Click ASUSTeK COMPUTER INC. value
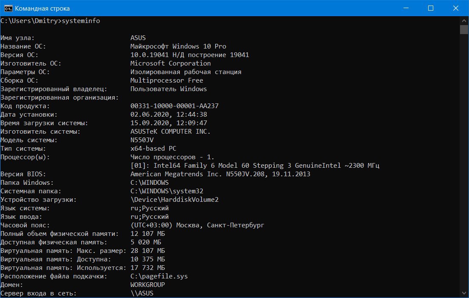 (171, 132)
